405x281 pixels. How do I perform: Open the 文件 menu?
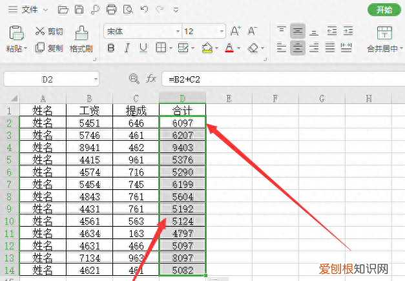[30, 10]
